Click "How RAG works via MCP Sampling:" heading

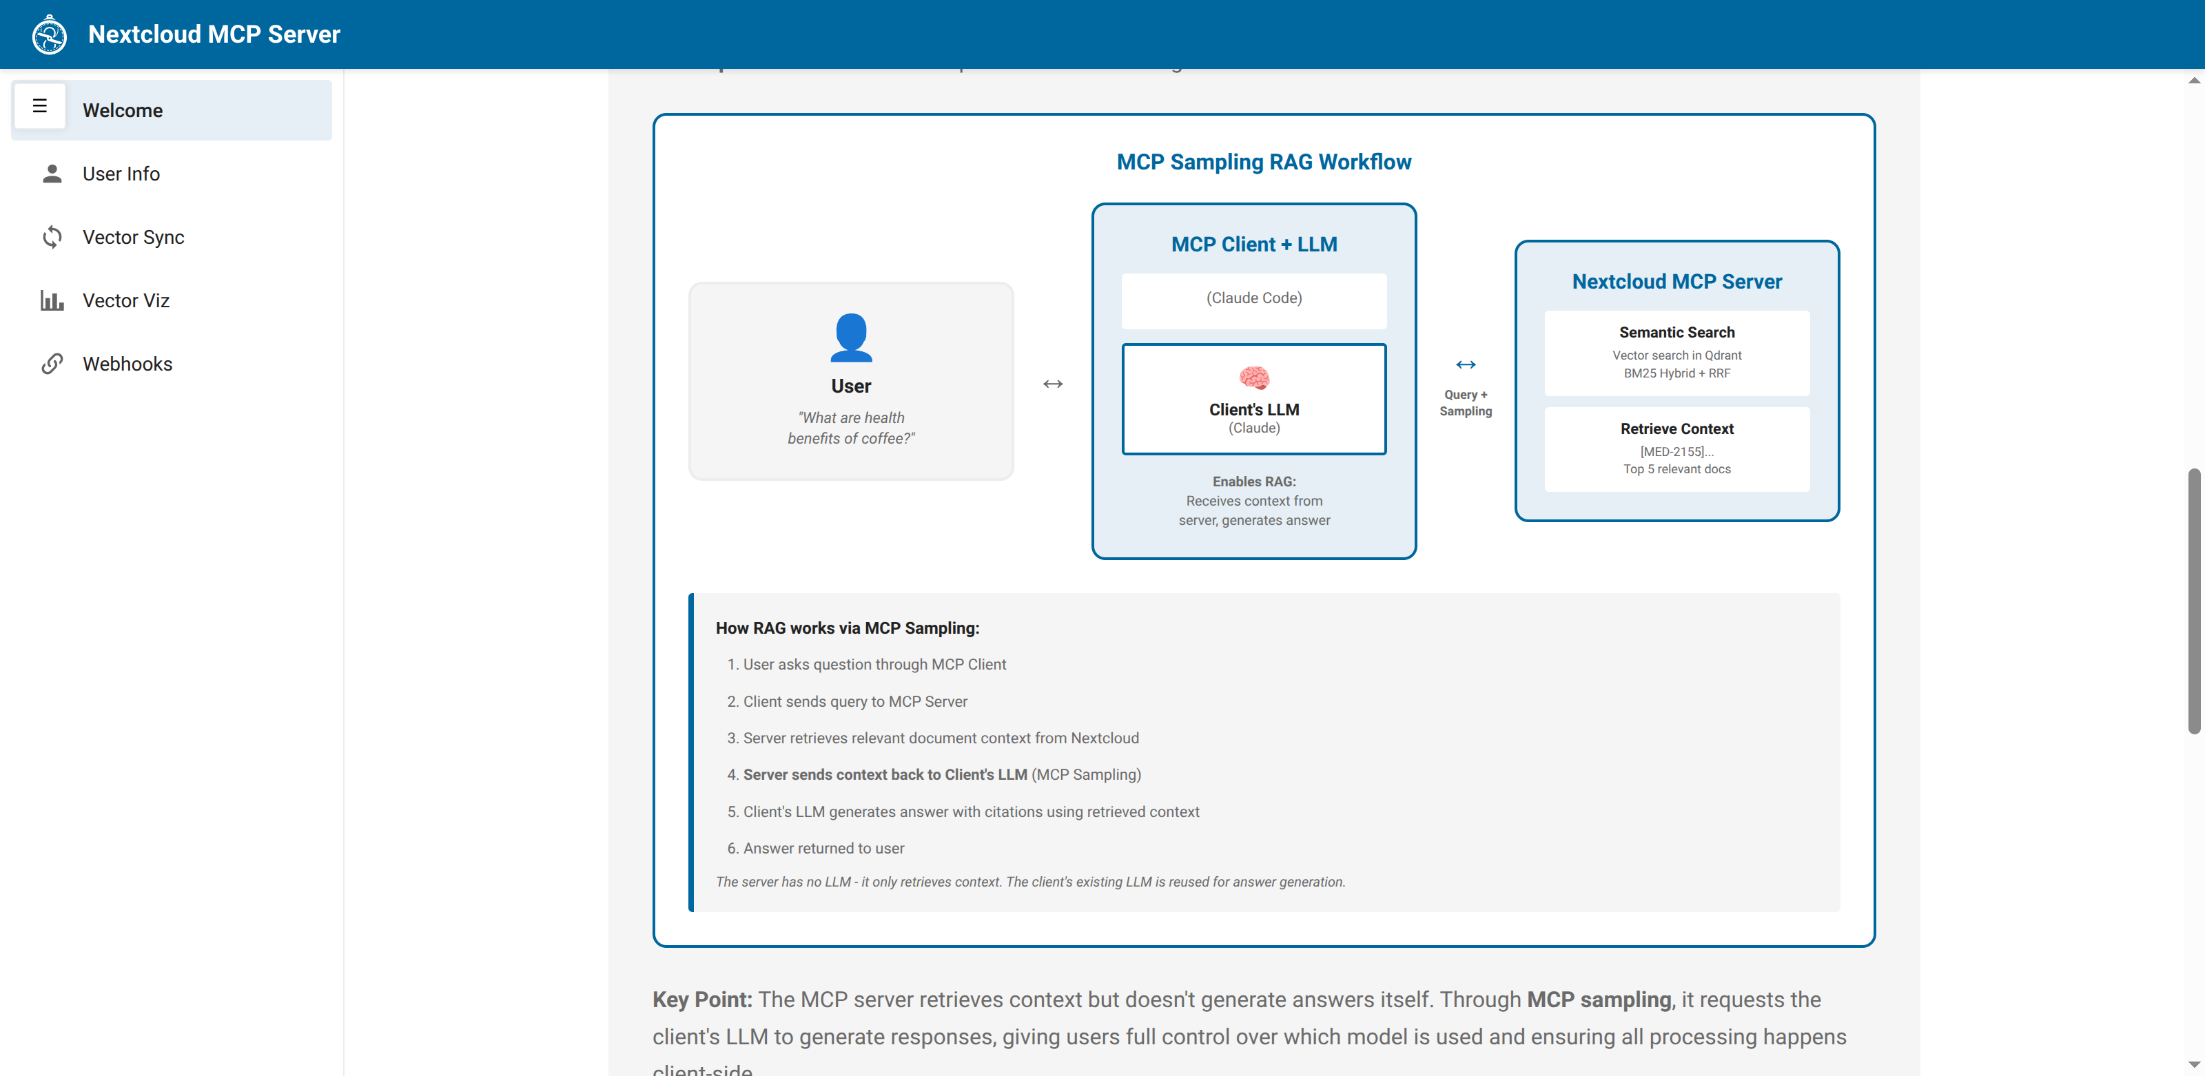tap(848, 628)
